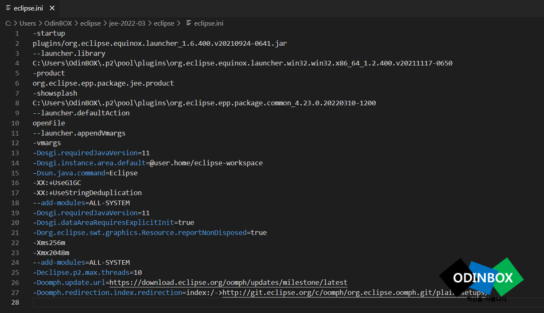Close the eclipse.ini tab

52,8
